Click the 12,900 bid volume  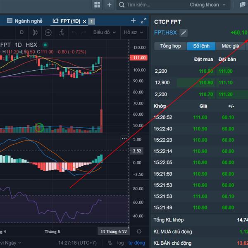pos(162,83)
